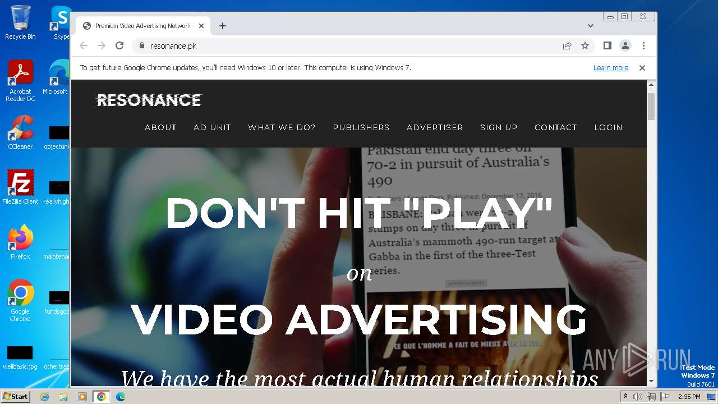Image resolution: width=718 pixels, height=404 pixels.
Task: Click the DON'T HIT "PLAY" headline
Action: click(359, 213)
